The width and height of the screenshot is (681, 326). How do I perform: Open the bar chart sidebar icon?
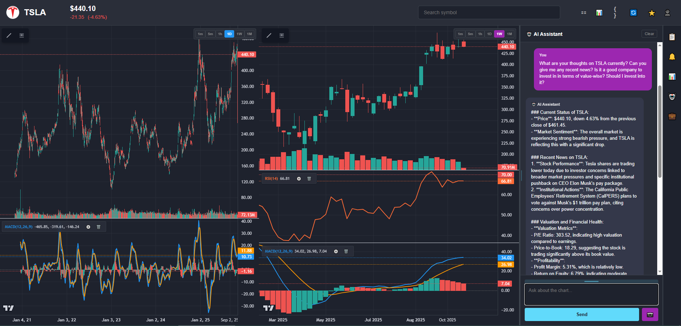click(672, 77)
